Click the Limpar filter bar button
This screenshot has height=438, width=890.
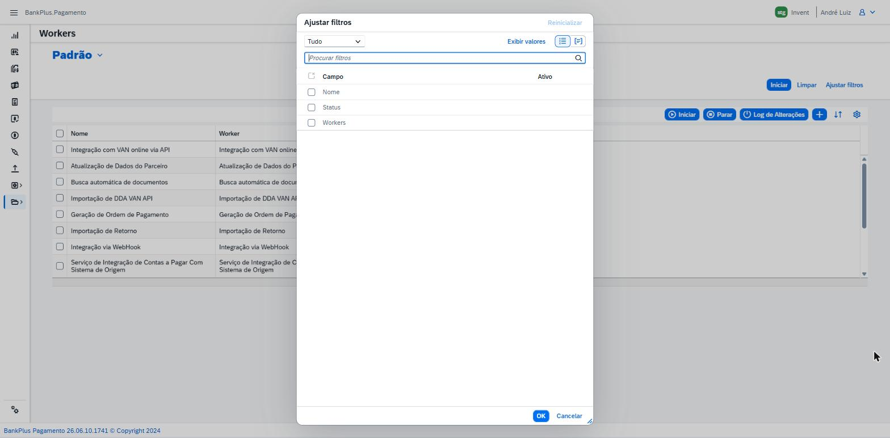(x=807, y=85)
